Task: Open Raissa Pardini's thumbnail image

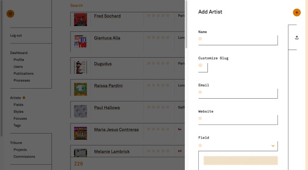Action: click(80, 89)
